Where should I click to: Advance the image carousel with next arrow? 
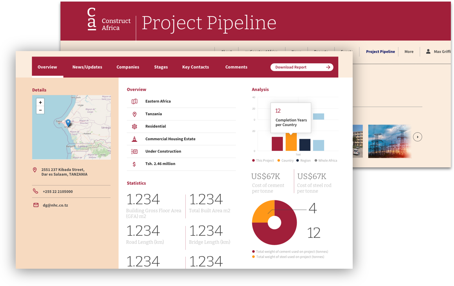[417, 137]
